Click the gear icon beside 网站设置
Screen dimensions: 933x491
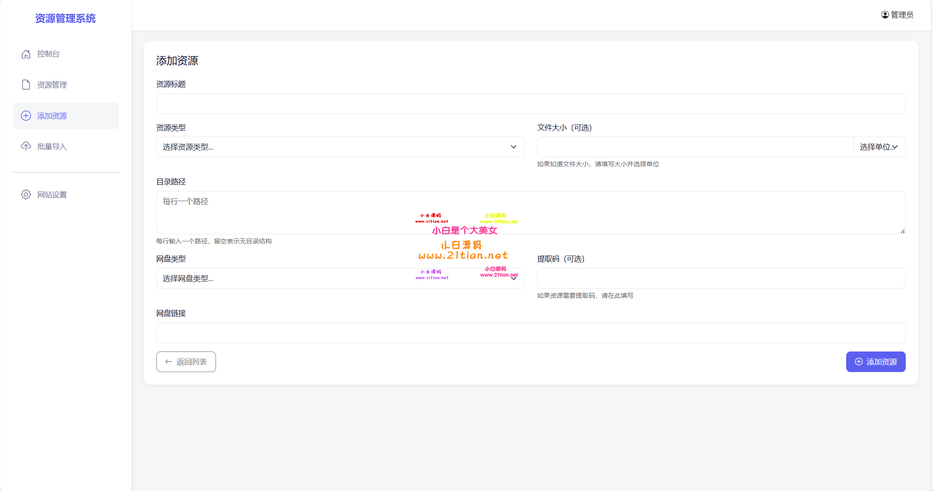point(26,194)
